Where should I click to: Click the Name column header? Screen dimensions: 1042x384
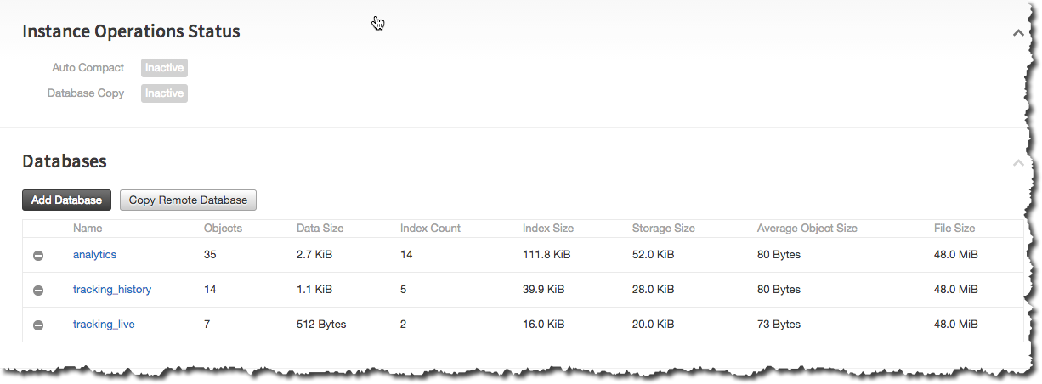[87, 229]
